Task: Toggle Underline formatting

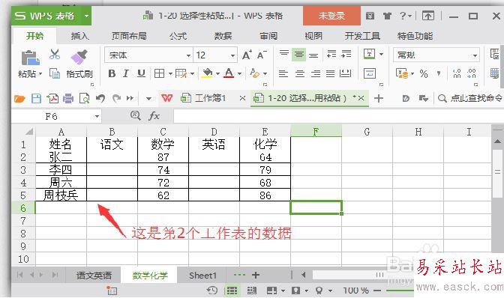Action: click(141, 73)
